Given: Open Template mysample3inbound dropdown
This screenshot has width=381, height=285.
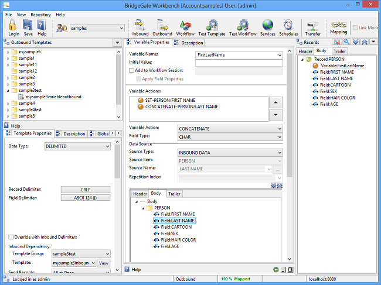Looking at the screenshot, I should point(93,263).
